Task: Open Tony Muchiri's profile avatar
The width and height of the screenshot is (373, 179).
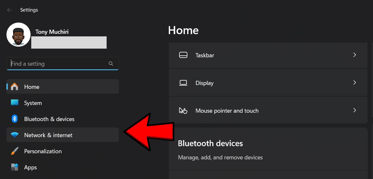Action: [18, 34]
